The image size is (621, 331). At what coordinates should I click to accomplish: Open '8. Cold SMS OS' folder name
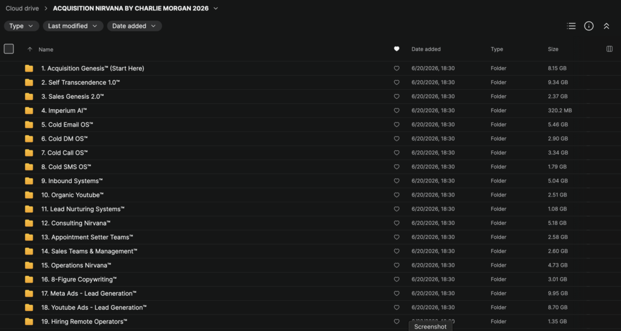point(66,167)
